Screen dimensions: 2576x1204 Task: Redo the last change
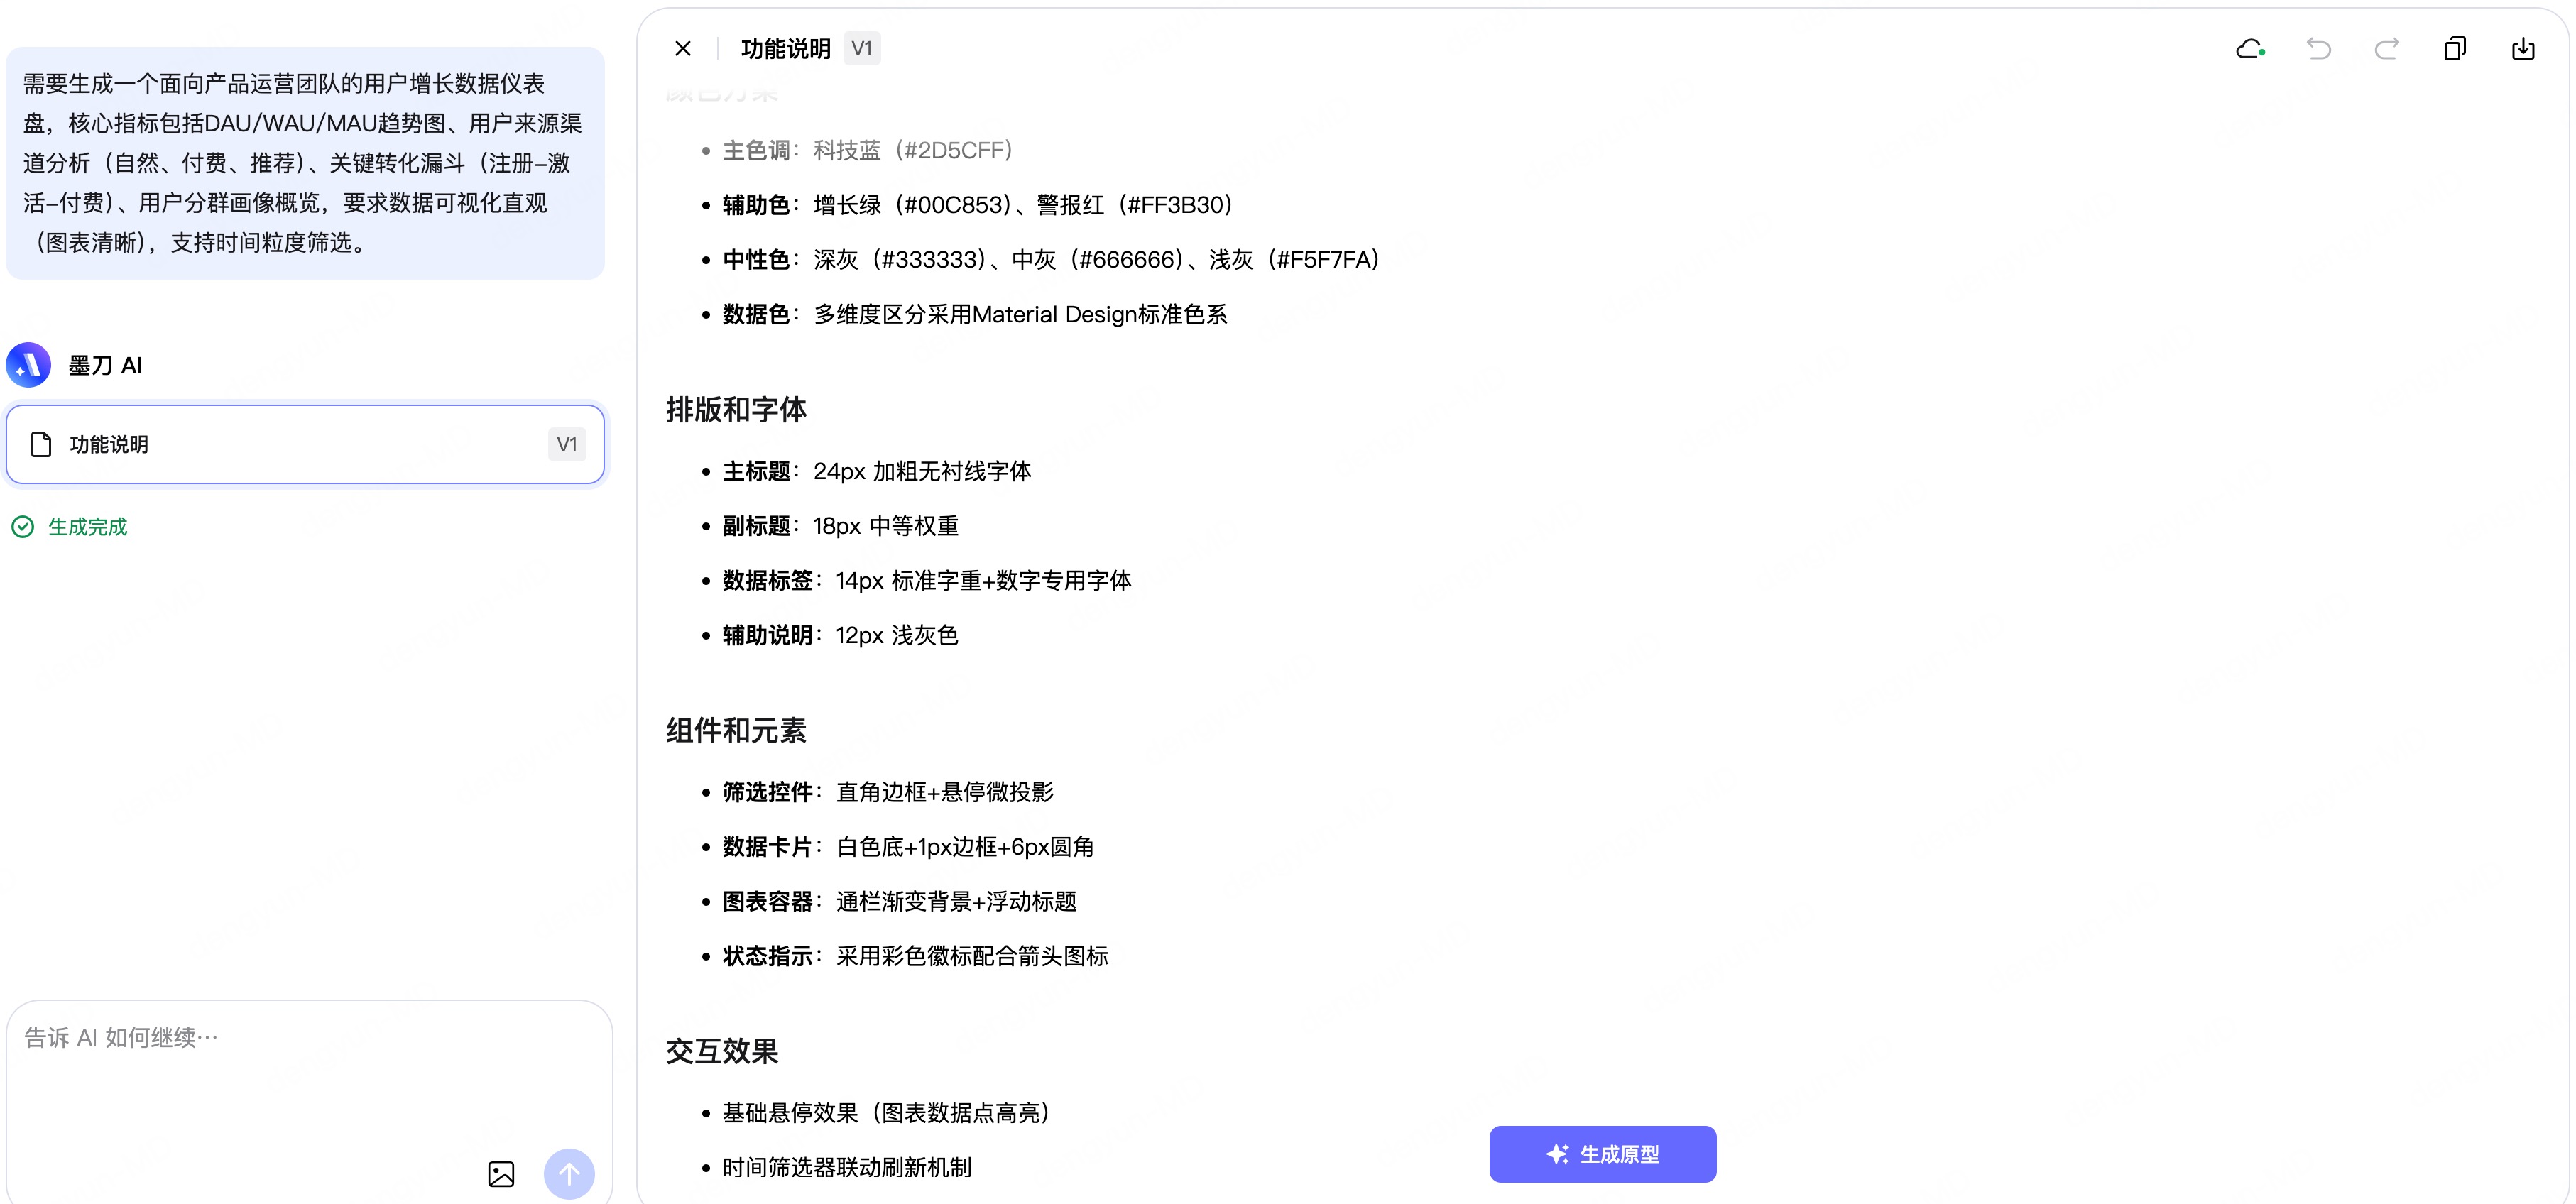(2387, 48)
